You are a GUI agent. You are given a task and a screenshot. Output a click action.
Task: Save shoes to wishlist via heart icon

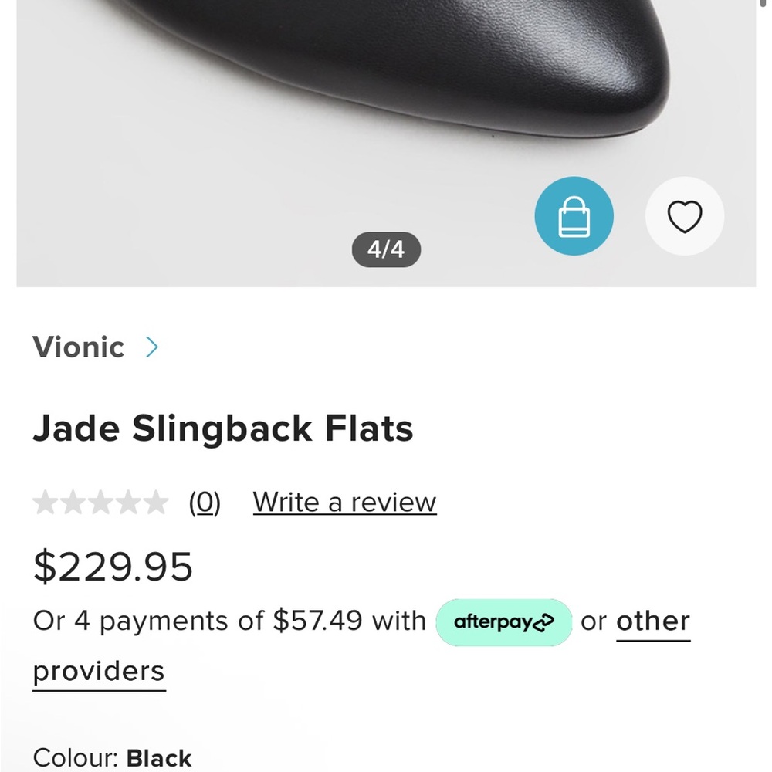pos(684,216)
